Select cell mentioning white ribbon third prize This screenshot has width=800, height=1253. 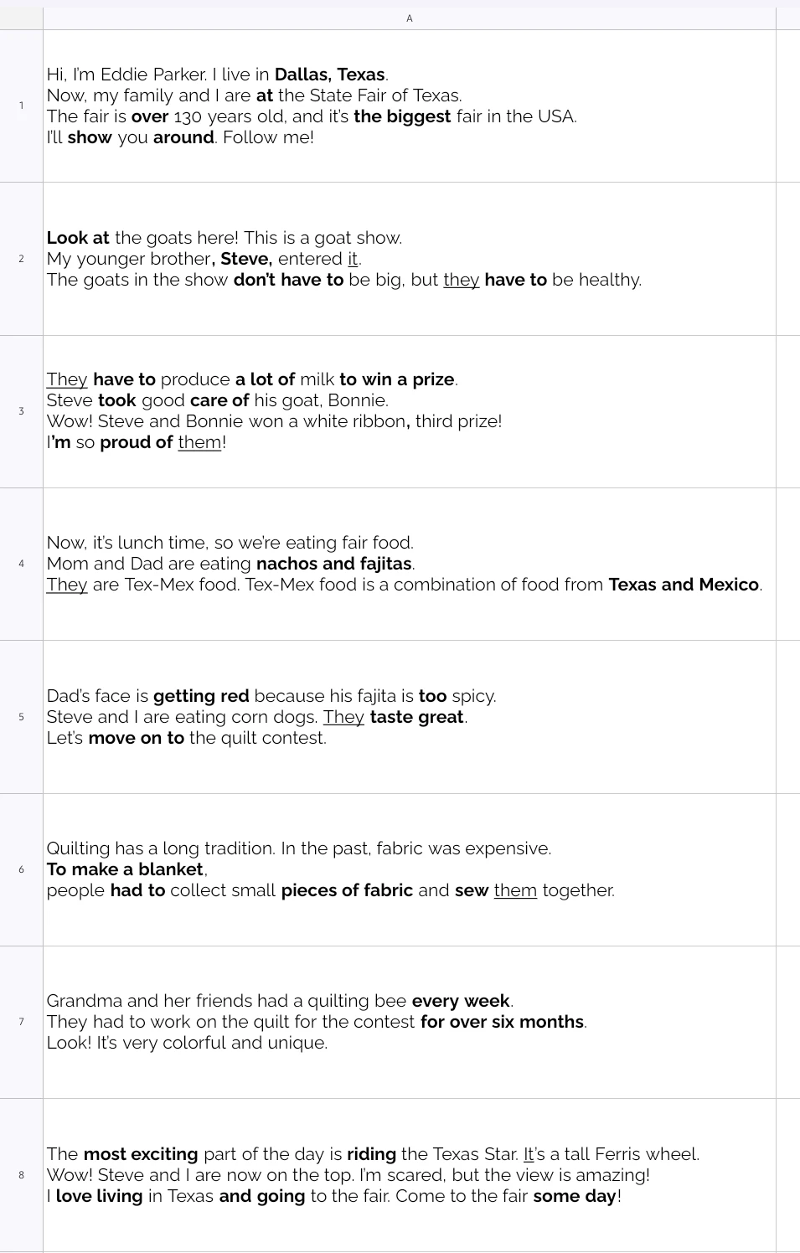410,411
